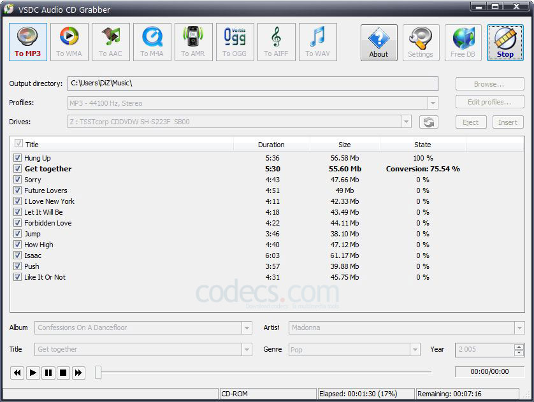This screenshot has width=534, height=402.
Task: Choose the To AMR phone icon
Action: coord(194,42)
